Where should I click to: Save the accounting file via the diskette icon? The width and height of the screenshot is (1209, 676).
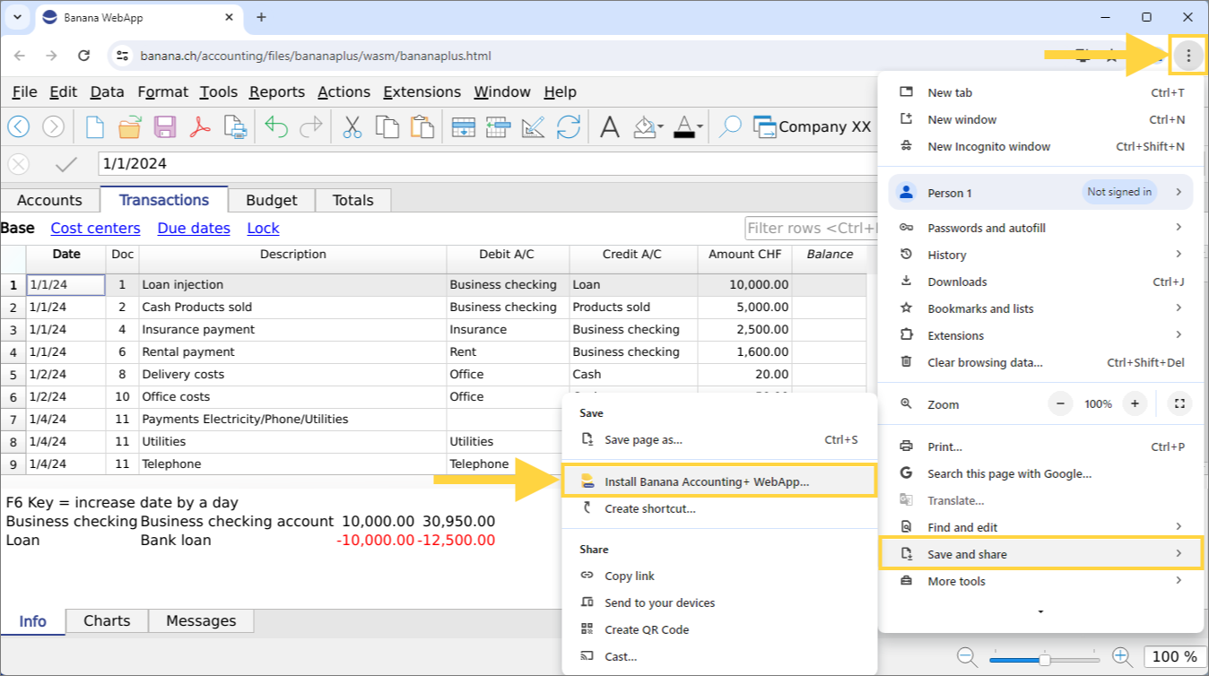[x=165, y=126]
